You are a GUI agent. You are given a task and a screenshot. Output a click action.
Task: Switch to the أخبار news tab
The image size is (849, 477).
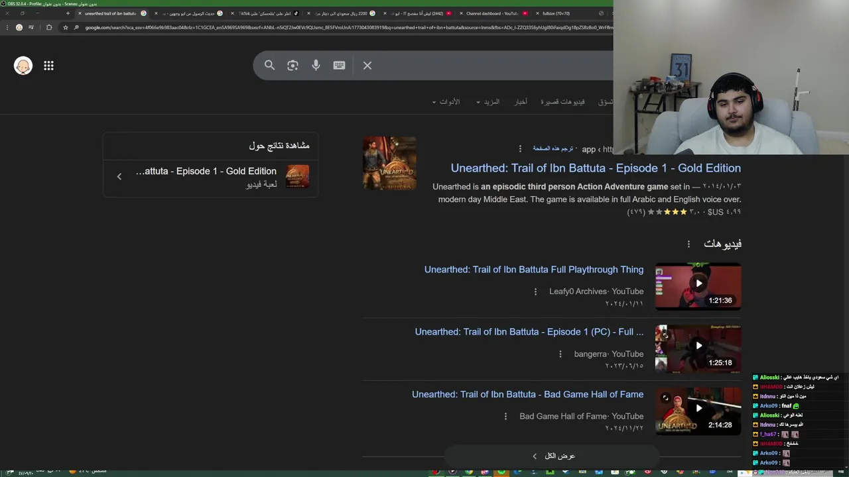click(521, 102)
